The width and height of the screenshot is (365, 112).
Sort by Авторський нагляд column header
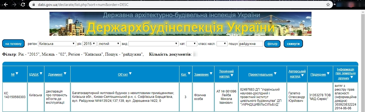coord(297,74)
